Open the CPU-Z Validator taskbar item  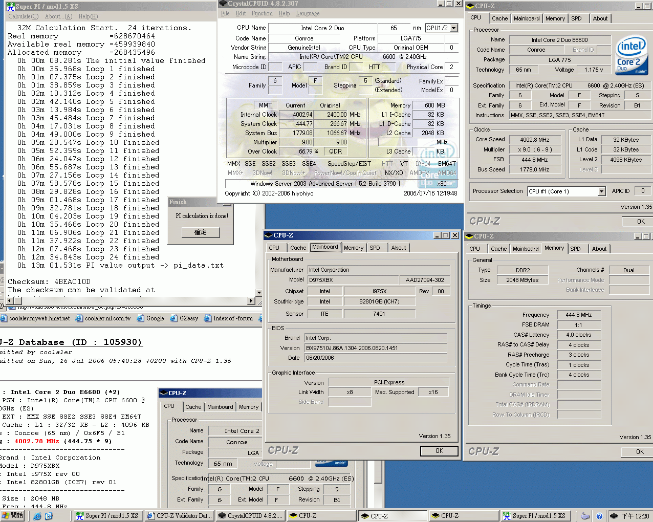[x=179, y=516]
